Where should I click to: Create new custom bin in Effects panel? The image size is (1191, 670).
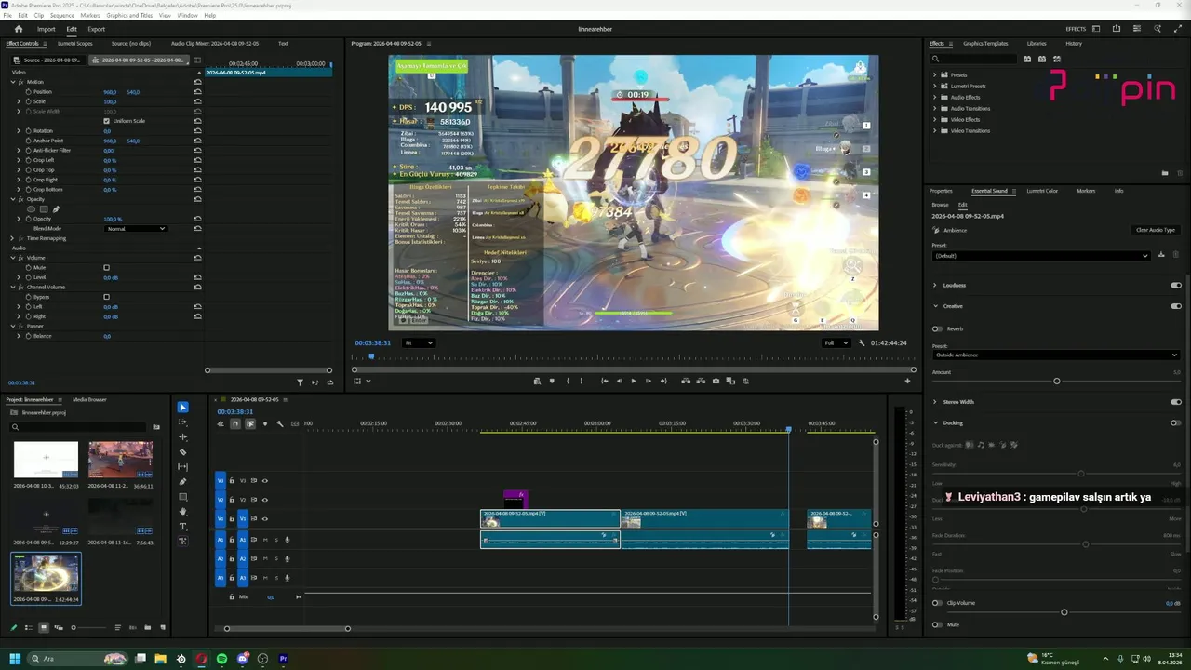pyautogui.click(x=1165, y=173)
